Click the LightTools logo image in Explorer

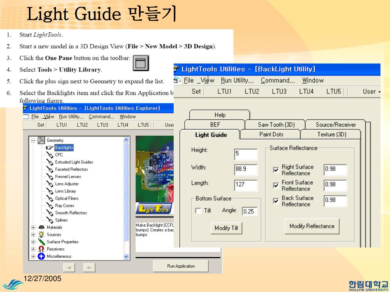[154, 209]
